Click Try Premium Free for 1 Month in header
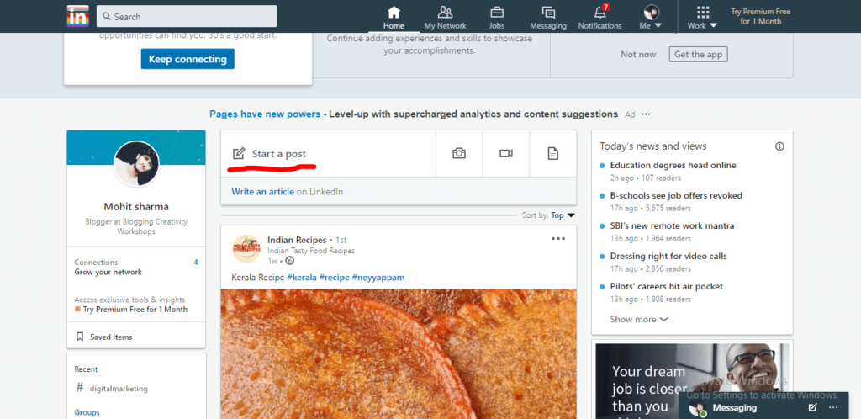The height and width of the screenshot is (419, 861). pos(760,17)
